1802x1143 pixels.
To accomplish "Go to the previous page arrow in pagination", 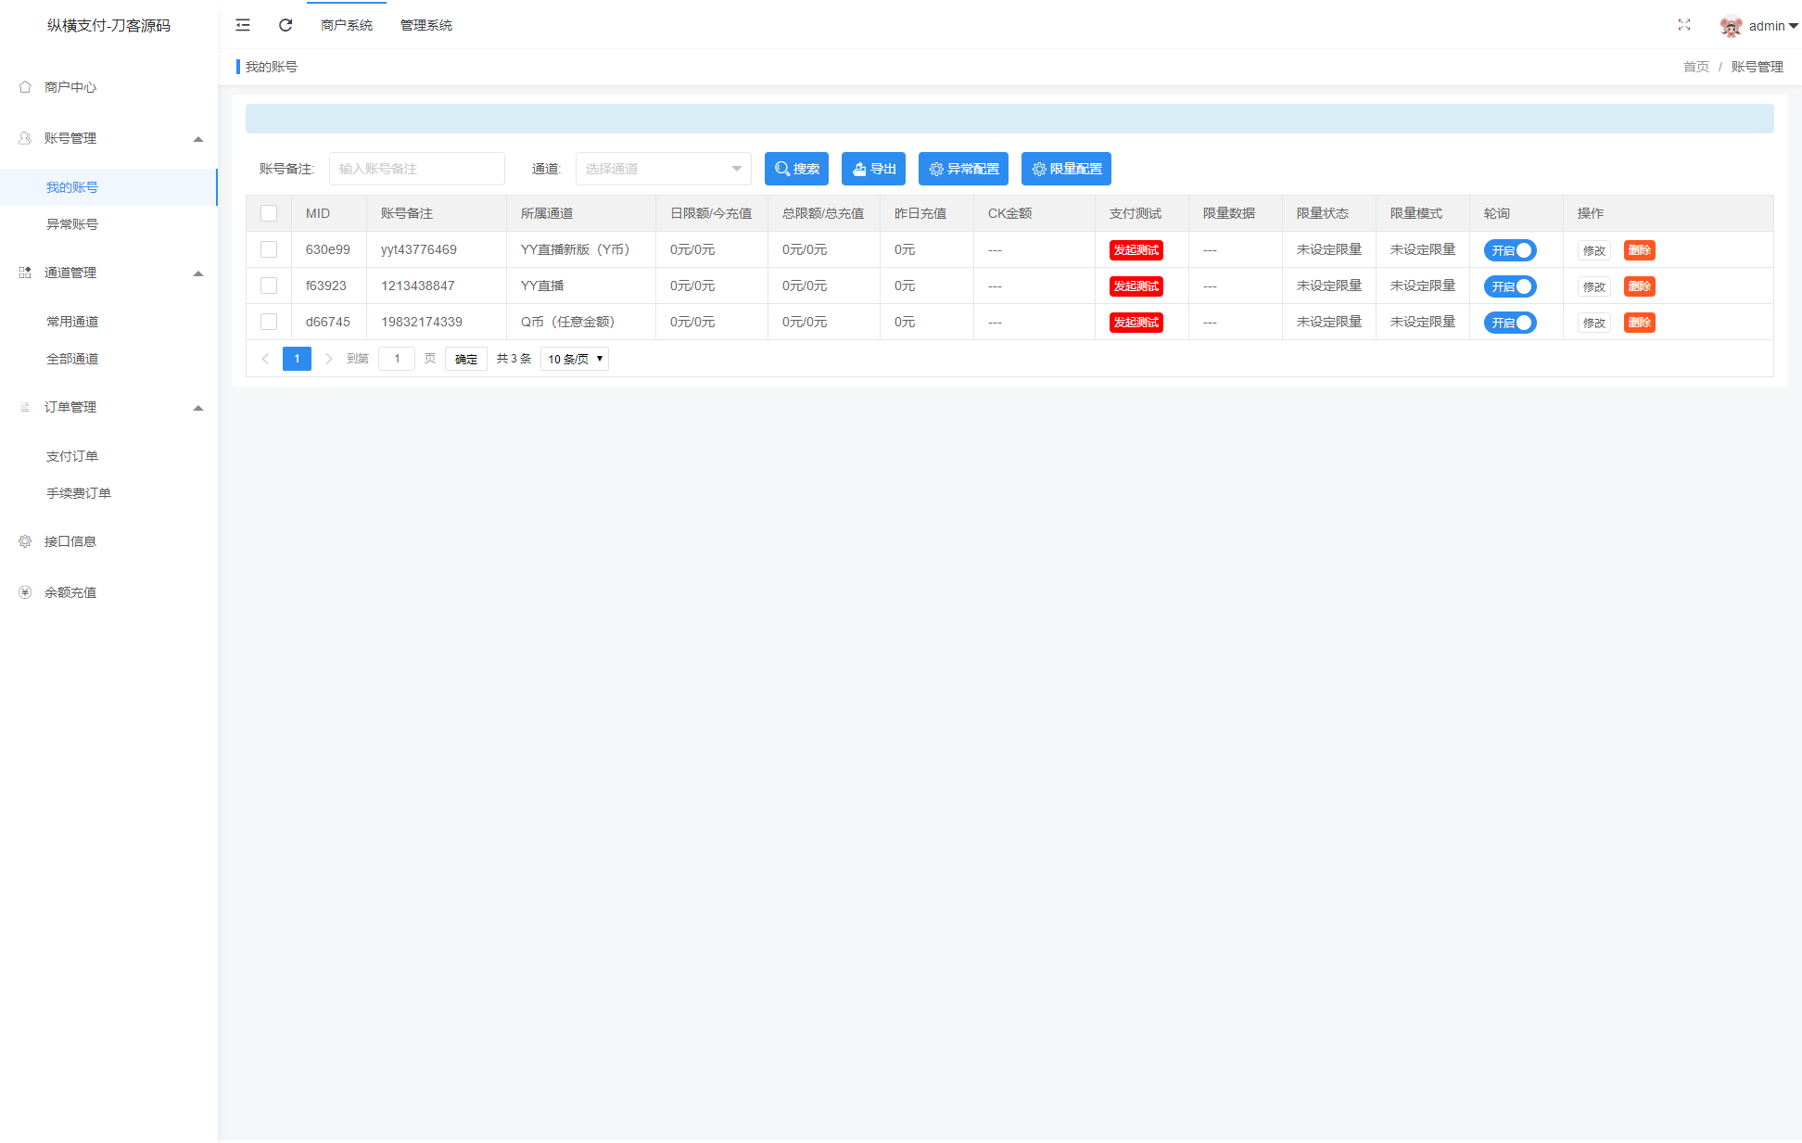I will click(265, 359).
